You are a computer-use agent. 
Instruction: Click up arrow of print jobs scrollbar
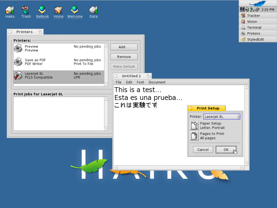[x=106, y=99]
